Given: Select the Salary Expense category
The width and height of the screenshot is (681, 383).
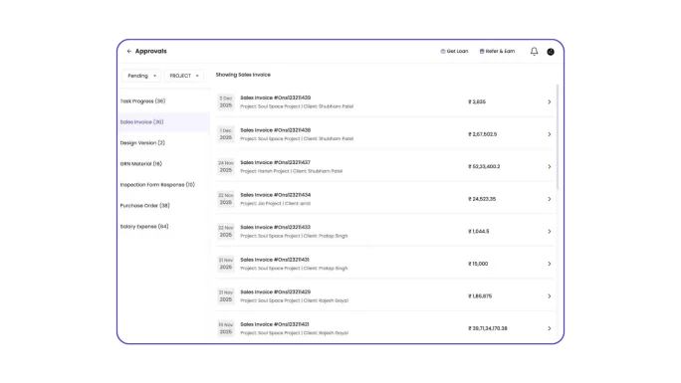Looking at the screenshot, I should click(x=144, y=226).
